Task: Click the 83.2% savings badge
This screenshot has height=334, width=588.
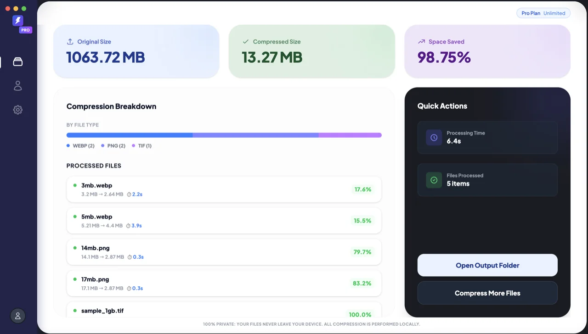Action: pyautogui.click(x=362, y=283)
